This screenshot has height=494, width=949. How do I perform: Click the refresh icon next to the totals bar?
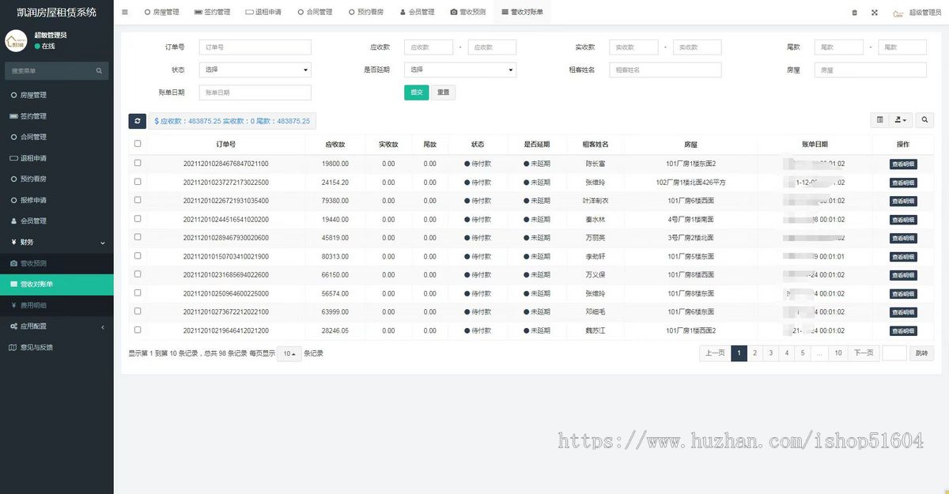pyautogui.click(x=137, y=120)
